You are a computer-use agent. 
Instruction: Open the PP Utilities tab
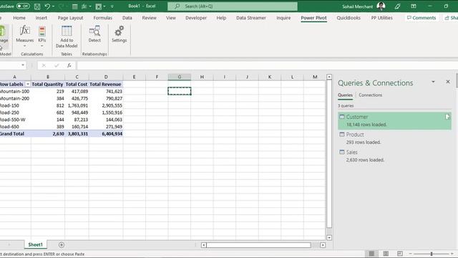[381, 18]
